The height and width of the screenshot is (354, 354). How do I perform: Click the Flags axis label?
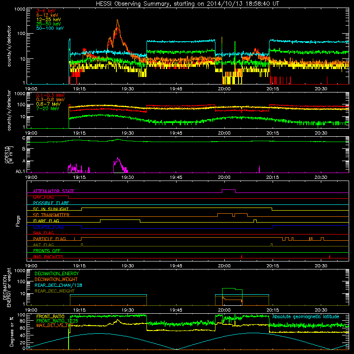18,221
